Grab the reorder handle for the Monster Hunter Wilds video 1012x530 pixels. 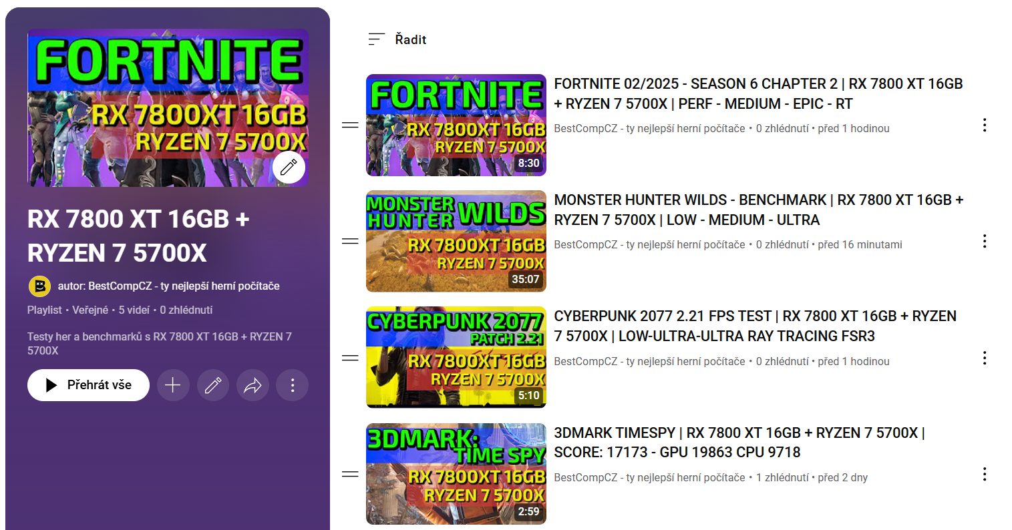(350, 241)
